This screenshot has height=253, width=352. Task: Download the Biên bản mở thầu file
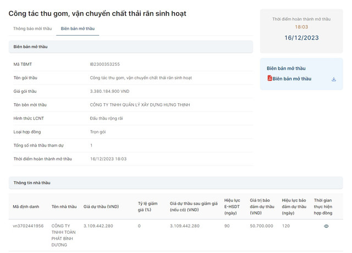click(333, 79)
